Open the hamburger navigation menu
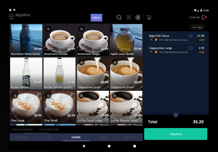The width and height of the screenshot is (218, 152). [x=11, y=17]
